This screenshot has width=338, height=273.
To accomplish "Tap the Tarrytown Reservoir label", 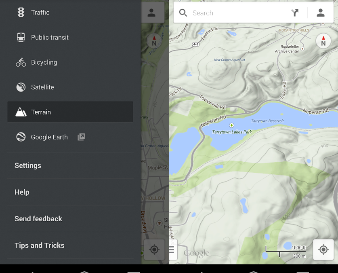I will click(x=267, y=121).
